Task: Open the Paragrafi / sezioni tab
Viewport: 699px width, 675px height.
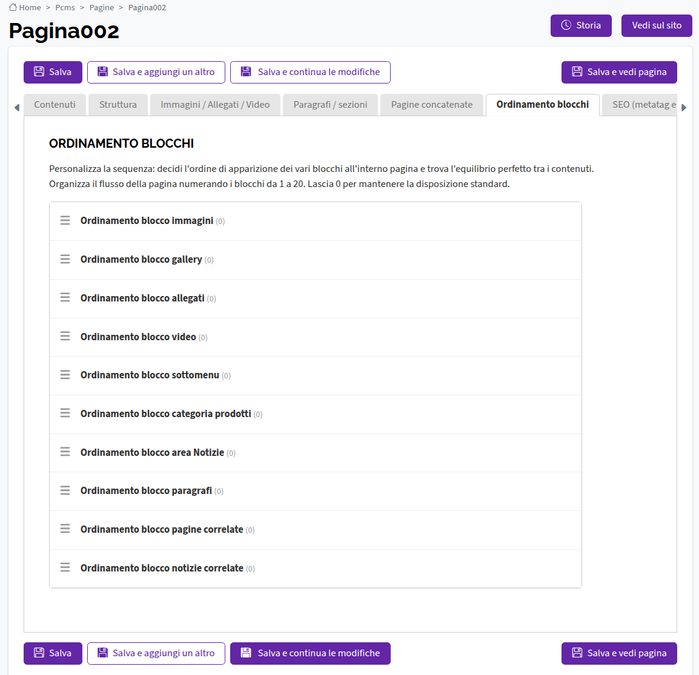Action: click(330, 105)
